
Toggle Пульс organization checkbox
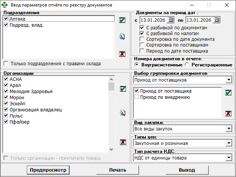click(x=6, y=116)
